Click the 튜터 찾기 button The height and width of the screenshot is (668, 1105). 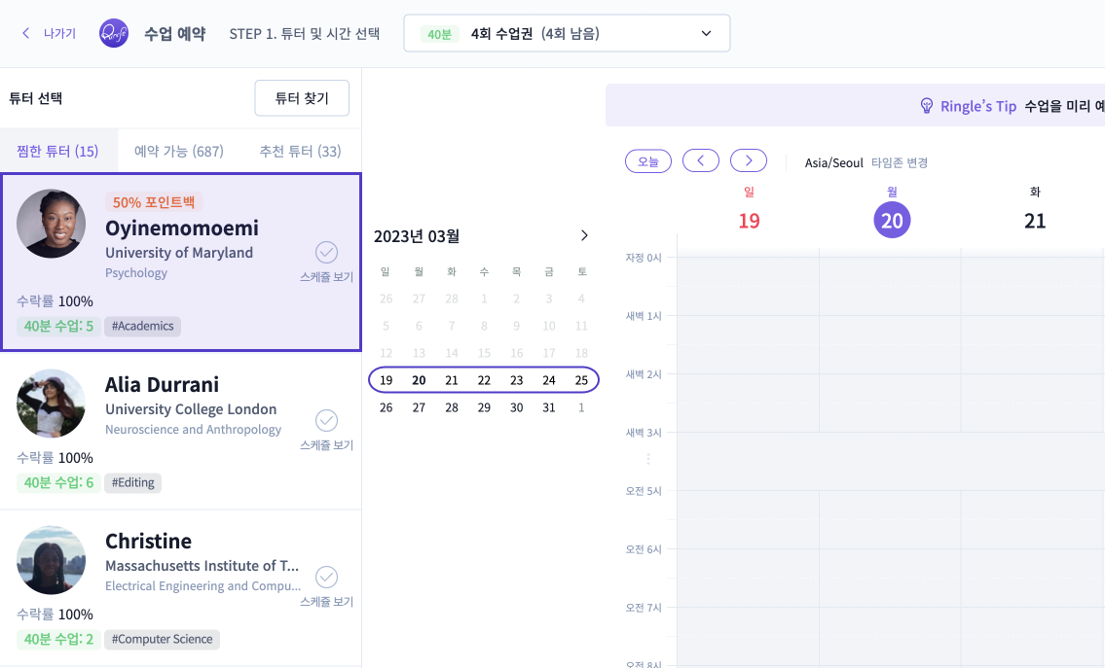coord(302,98)
